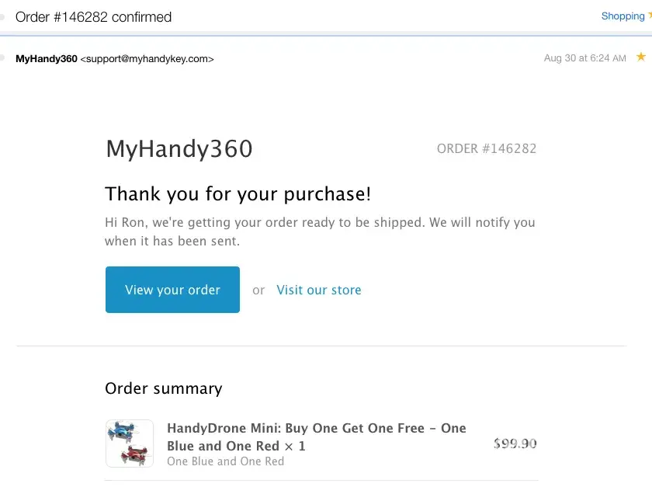Screen dimensions: 652x487
Task: Click the HandyDrone Mini product title
Action: pyautogui.click(x=316, y=437)
